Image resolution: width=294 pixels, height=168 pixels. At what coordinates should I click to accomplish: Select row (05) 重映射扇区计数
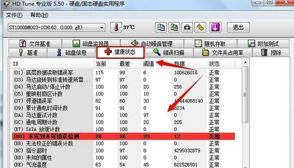(124, 94)
